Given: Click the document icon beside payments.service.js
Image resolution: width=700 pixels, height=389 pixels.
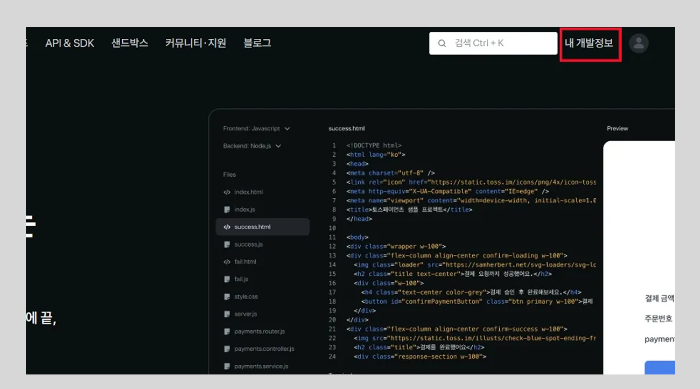Looking at the screenshot, I should tap(227, 366).
